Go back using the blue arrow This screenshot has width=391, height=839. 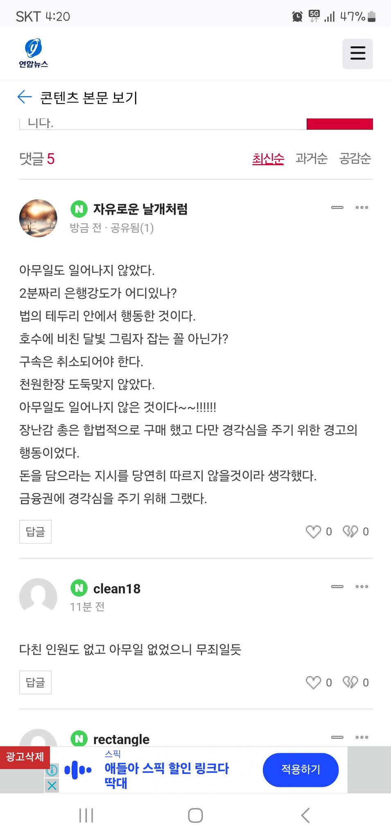[x=25, y=97]
